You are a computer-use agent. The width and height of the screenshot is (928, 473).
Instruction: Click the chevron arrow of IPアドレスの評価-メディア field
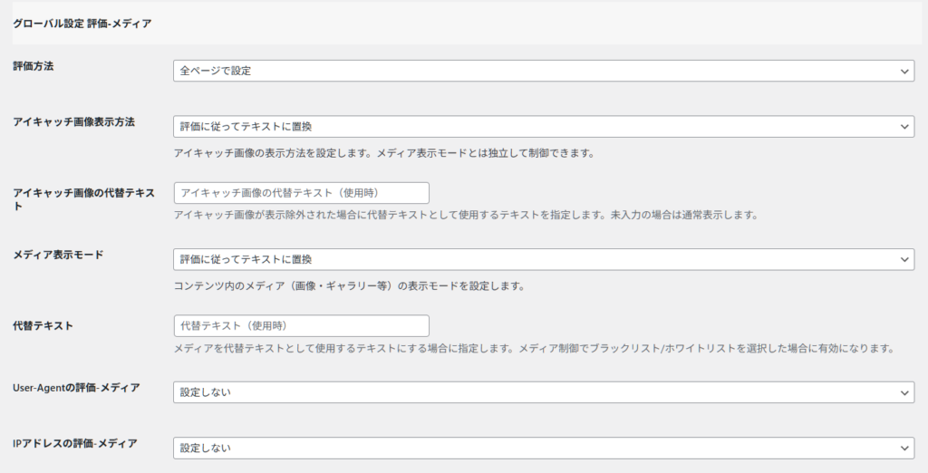904,448
